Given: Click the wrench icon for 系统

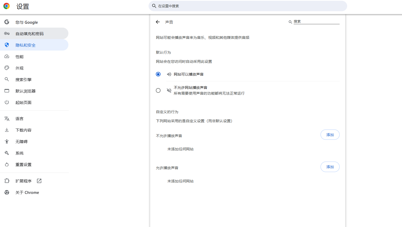Looking at the screenshot, I should click(7, 153).
